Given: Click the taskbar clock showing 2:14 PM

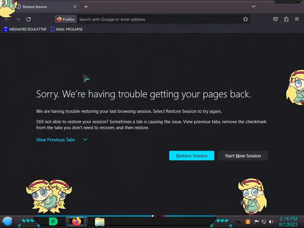Looking at the screenshot, I should pos(288,221).
